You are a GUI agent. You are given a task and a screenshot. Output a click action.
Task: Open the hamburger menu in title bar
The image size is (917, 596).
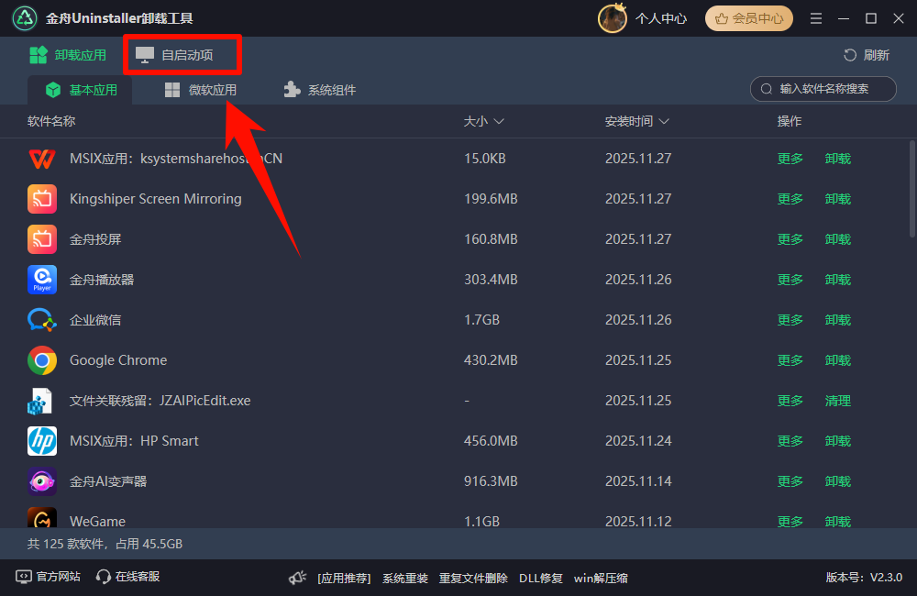(816, 18)
